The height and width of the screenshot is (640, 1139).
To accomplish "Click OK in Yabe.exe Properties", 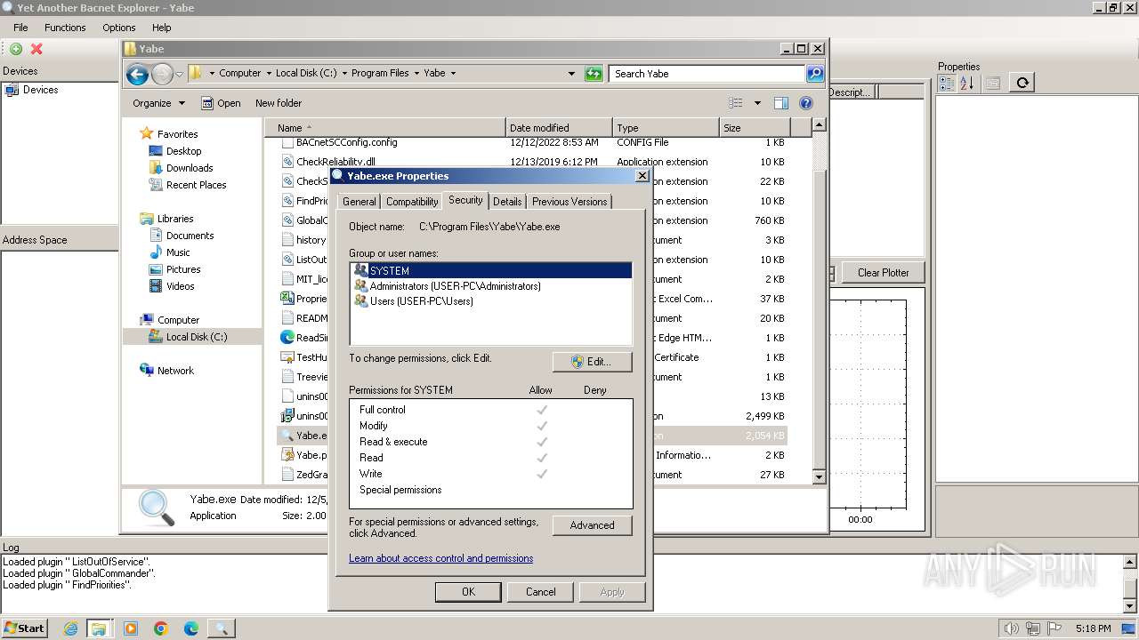I will tap(468, 592).
